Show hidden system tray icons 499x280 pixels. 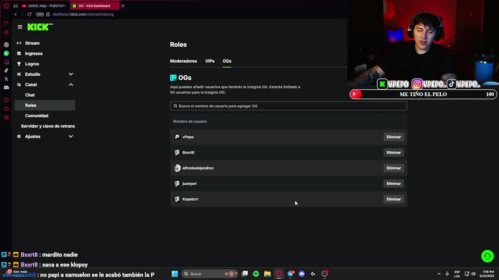coord(439,274)
